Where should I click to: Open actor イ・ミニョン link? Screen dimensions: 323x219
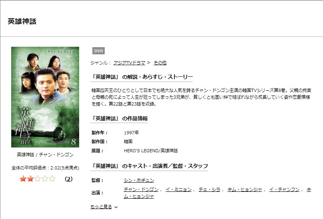(179, 189)
